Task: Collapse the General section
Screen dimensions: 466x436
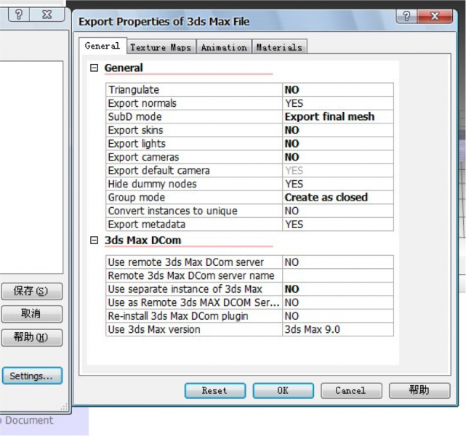Action: click(94, 68)
